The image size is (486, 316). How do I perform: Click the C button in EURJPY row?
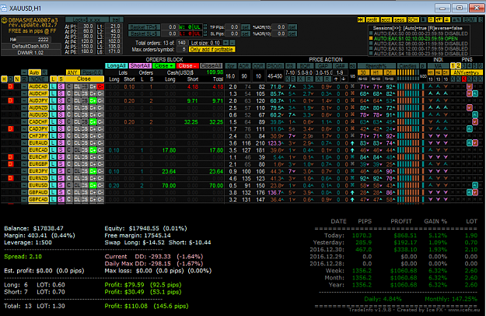point(68,171)
